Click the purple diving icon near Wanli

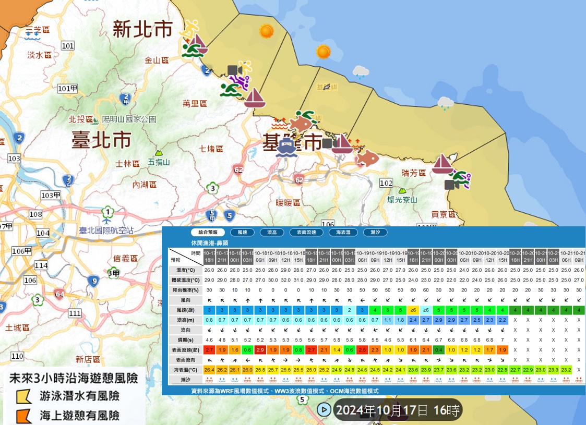pyautogui.click(x=242, y=81)
